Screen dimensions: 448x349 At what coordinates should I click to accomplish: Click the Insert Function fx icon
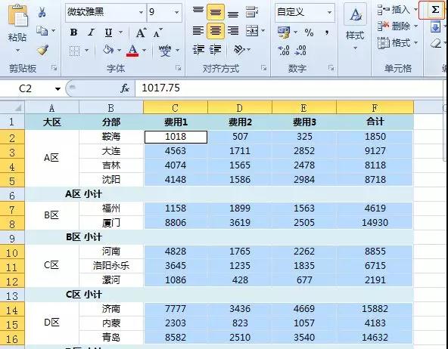click(x=125, y=88)
